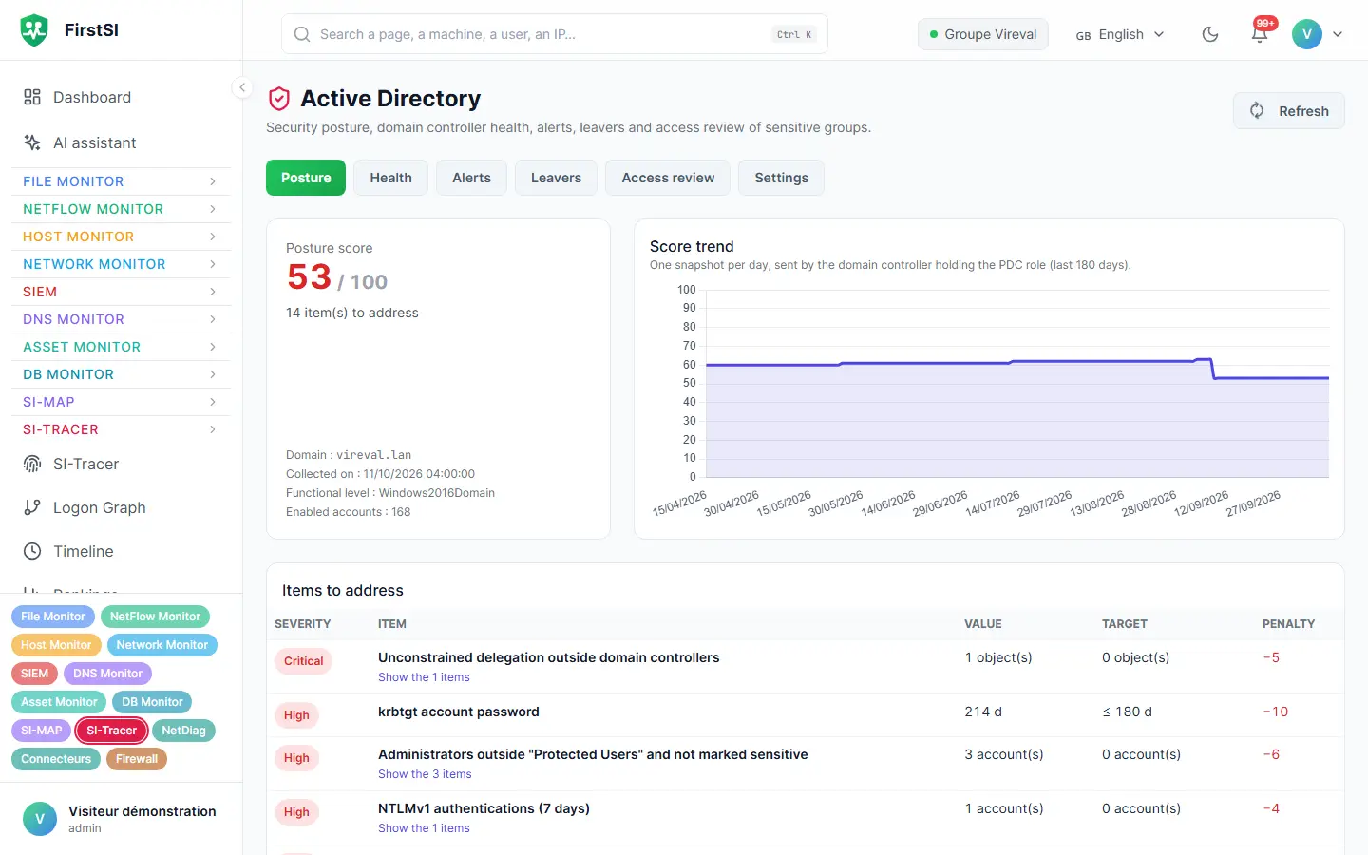
Task: Show the 1 items for NTLMv1 authentications
Action: click(424, 828)
